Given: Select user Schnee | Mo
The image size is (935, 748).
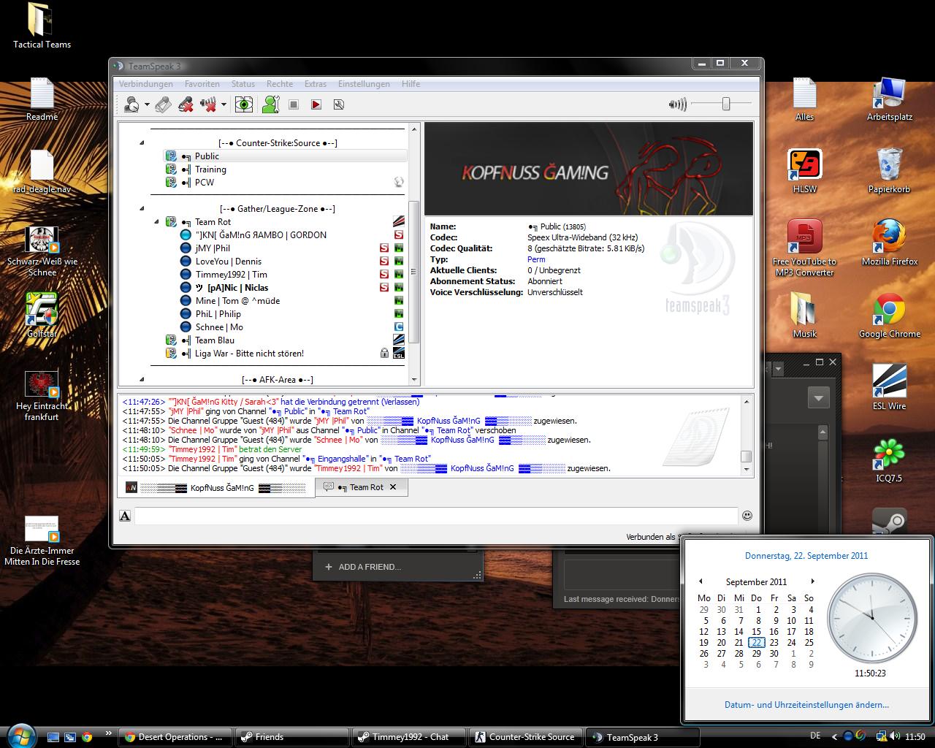Looking at the screenshot, I should [219, 327].
